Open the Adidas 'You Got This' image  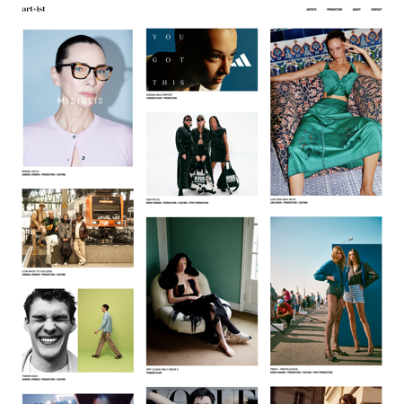coord(202,59)
